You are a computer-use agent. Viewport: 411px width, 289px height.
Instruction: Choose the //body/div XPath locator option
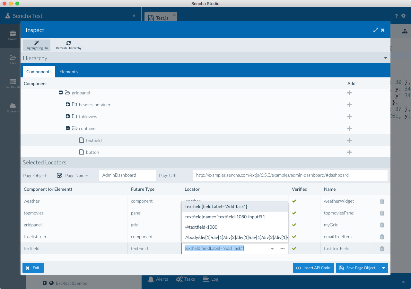(x=235, y=237)
